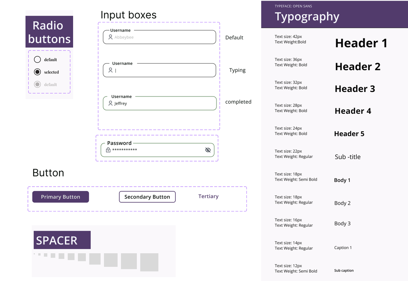Viewport: 408px width, 281px height.
Task: Click the 'Button' section heading
Action: tap(48, 173)
